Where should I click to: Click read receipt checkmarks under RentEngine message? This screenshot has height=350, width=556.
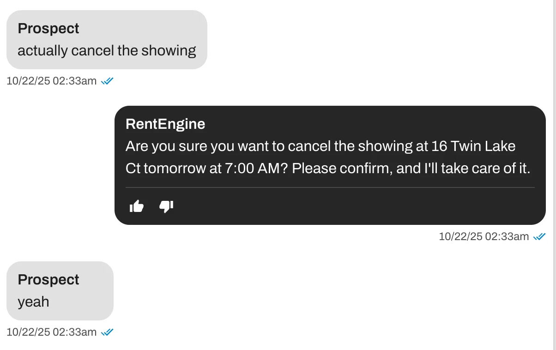point(539,237)
